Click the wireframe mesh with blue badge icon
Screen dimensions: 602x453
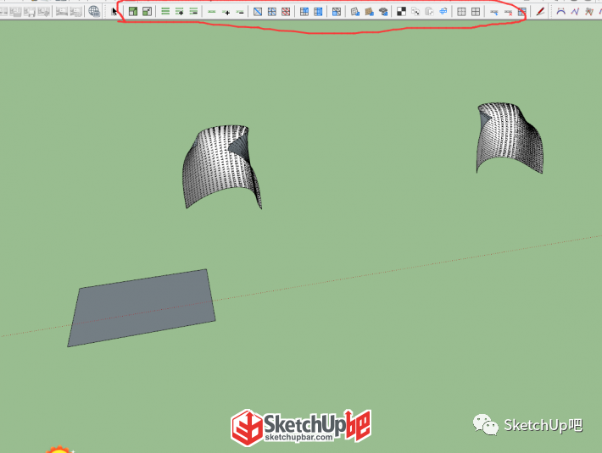point(355,12)
